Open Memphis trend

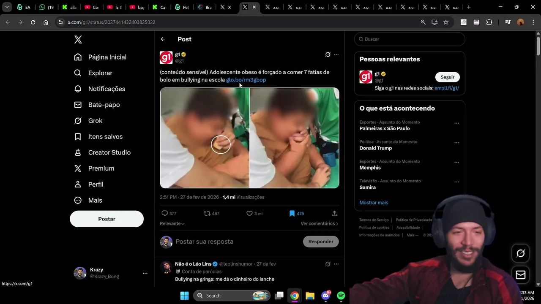370,168
